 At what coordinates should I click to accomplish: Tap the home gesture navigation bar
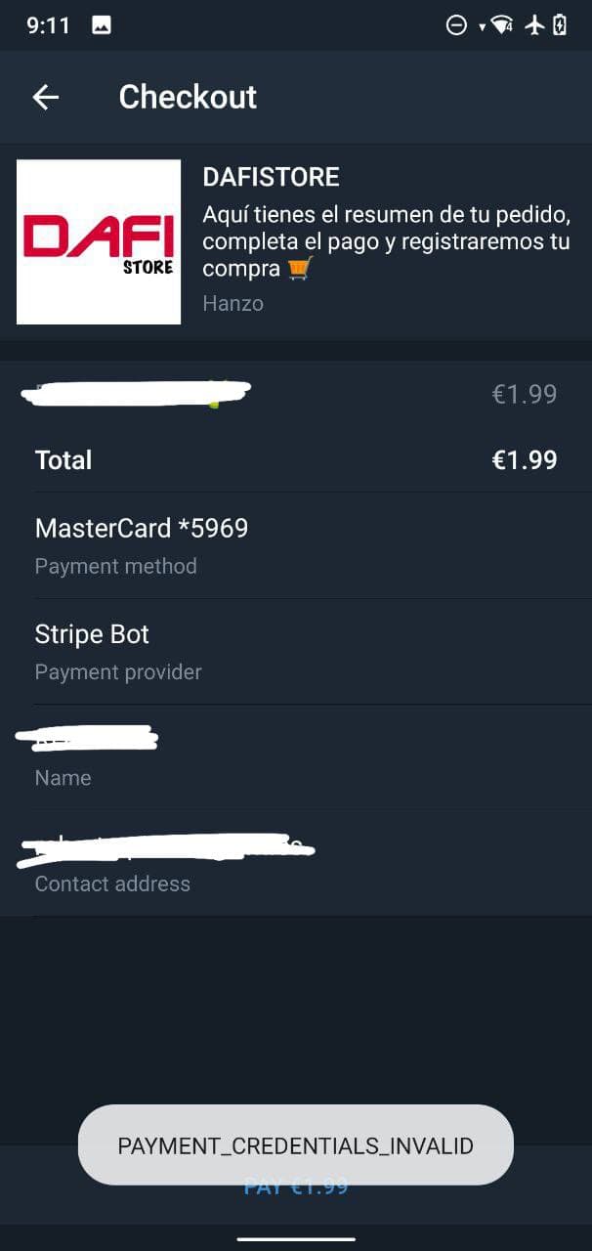(x=296, y=1238)
